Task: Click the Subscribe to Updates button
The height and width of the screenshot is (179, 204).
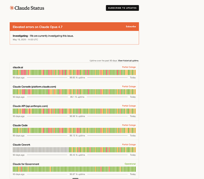Action: 122,8
